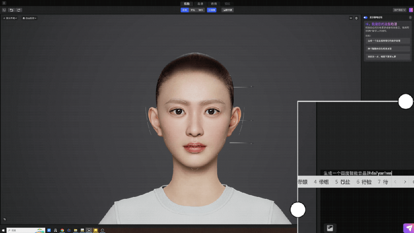Viewport: 414px width, 233px height.
Task: Click the first assistant suggestion prompt button
Action: pyautogui.click(x=388, y=41)
